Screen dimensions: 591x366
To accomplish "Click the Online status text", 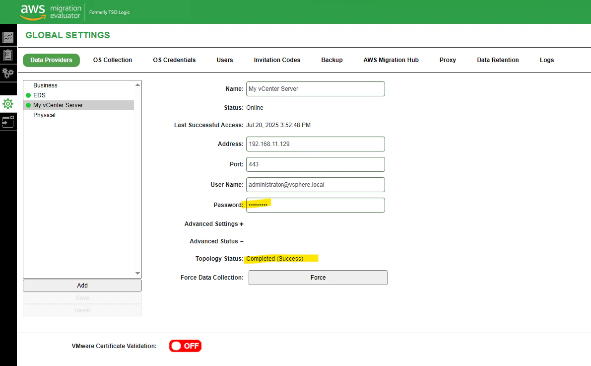I will click(x=255, y=108).
